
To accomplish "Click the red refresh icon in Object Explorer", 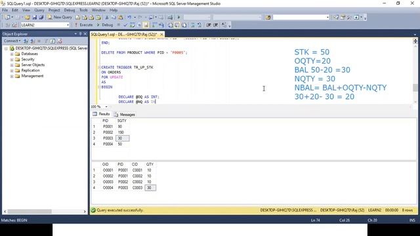I will (x=60, y=41).
